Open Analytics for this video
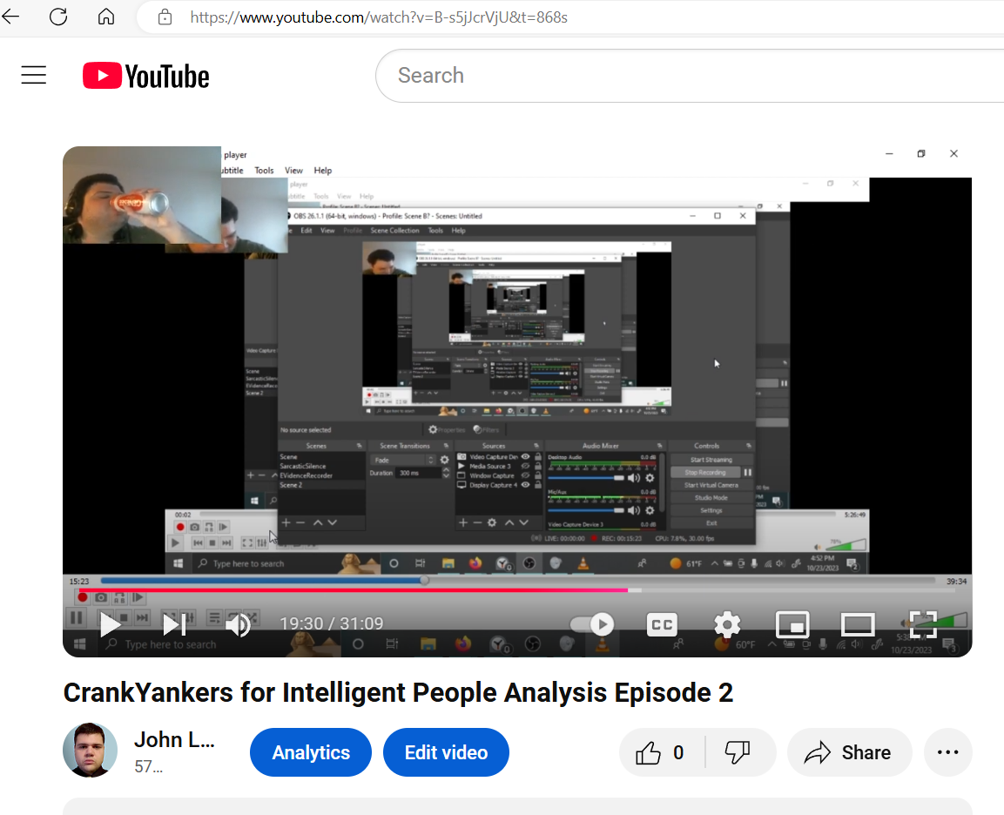 pyautogui.click(x=311, y=752)
